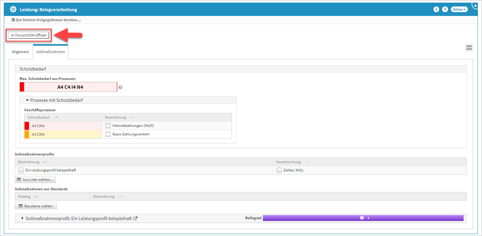Click the Zahler, Willy person icon
482x236 pixels.
279,170
